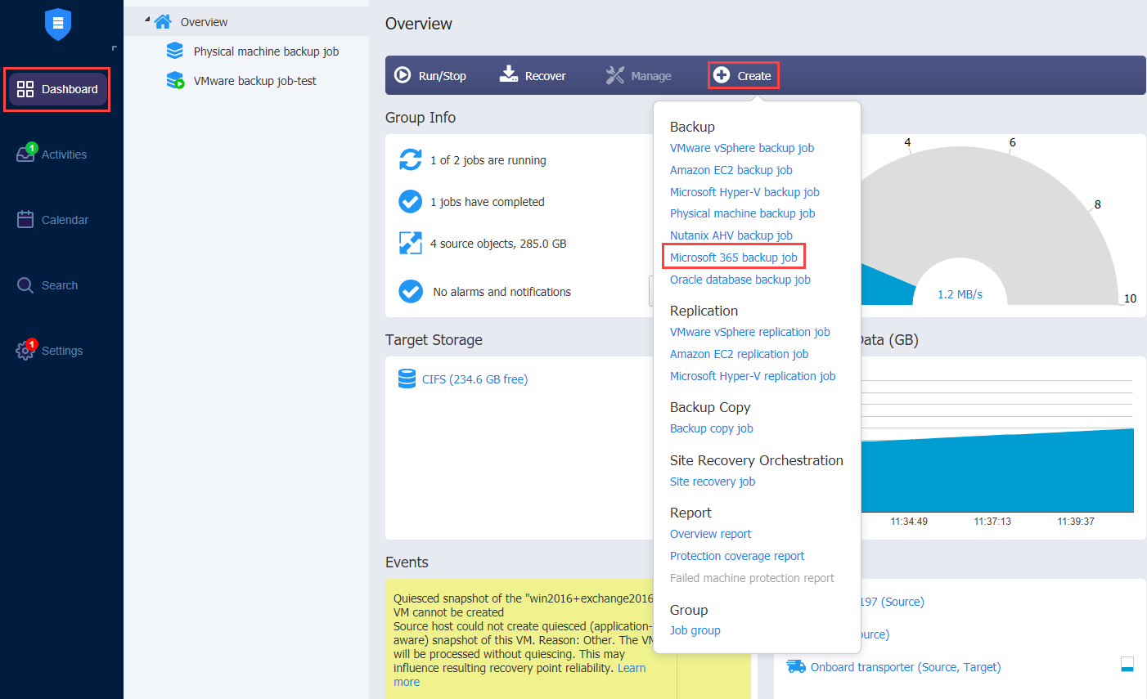The height and width of the screenshot is (699, 1147).
Task: Choose Microsoft Hyper-V backup job
Action: [744, 192]
